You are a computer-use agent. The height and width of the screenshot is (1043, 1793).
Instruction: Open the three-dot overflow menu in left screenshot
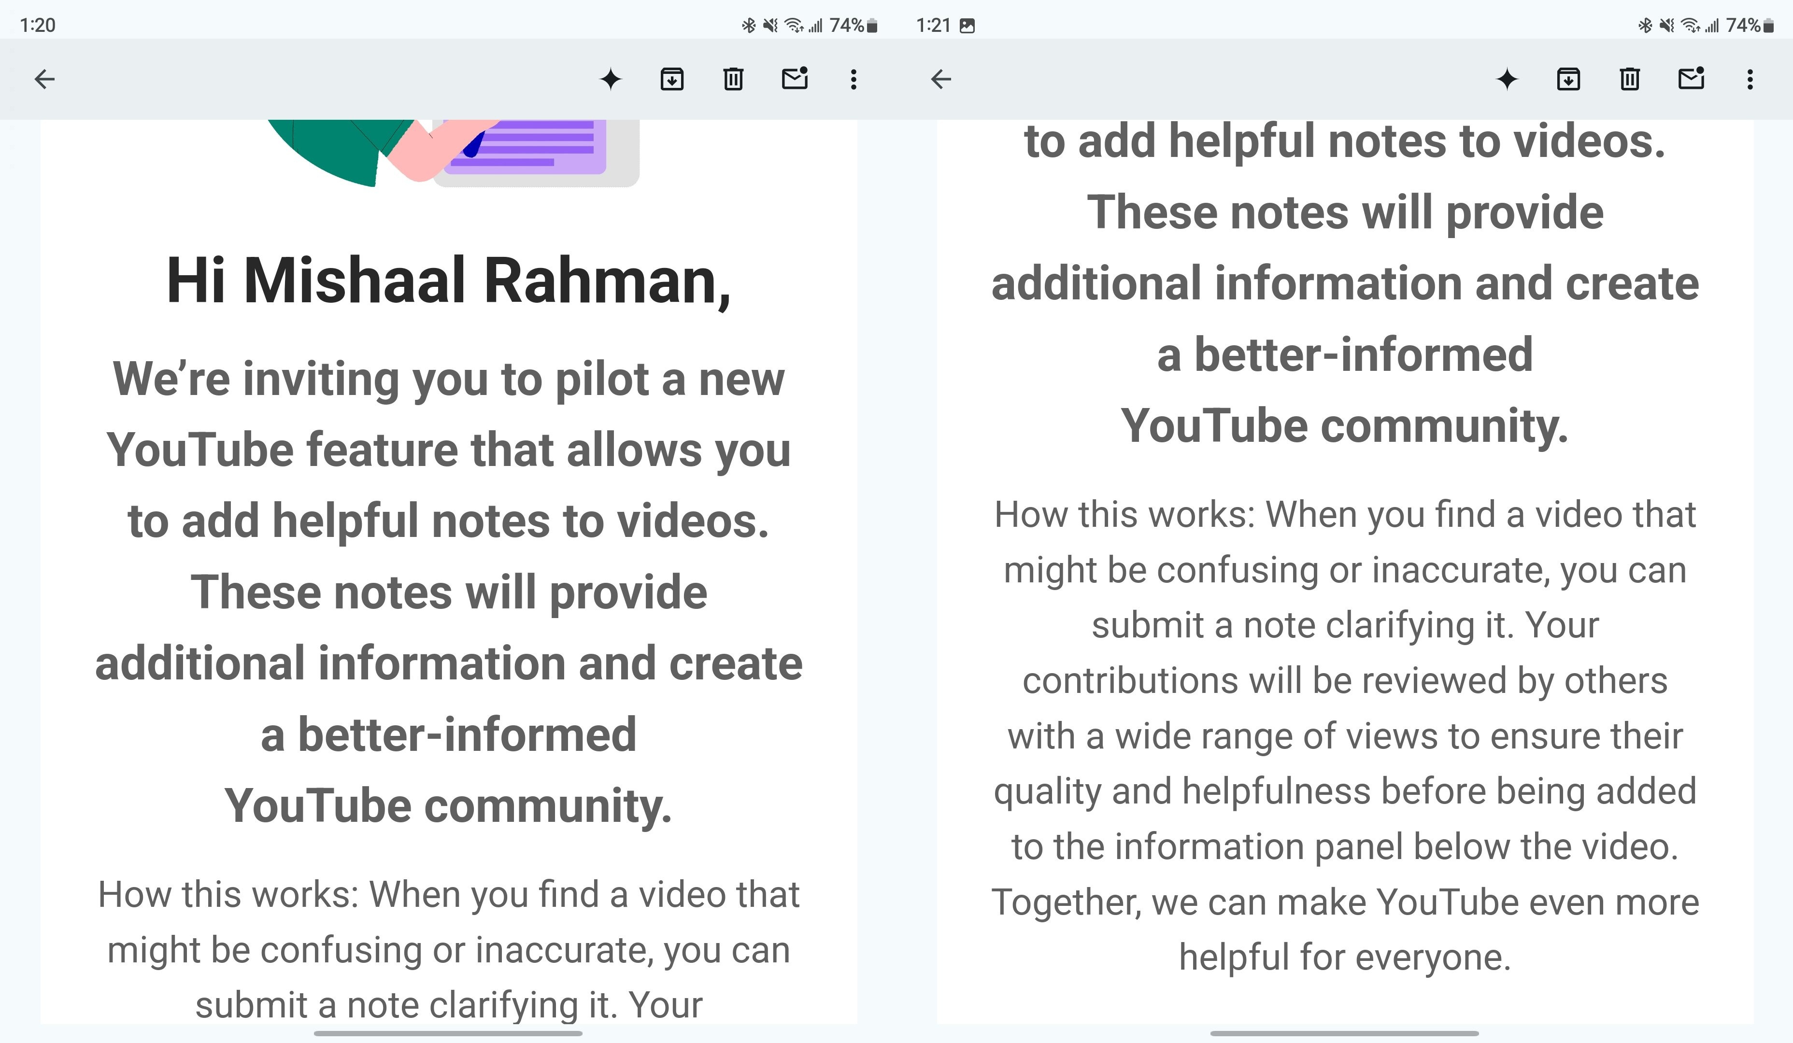[854, 79]
